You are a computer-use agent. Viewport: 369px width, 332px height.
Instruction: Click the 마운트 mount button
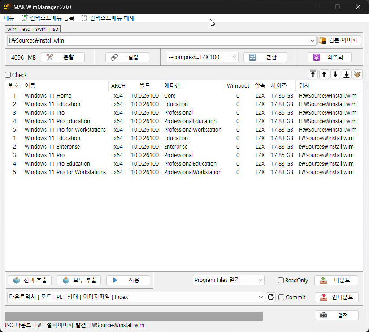pyautogui.click(x=336, y=281)
